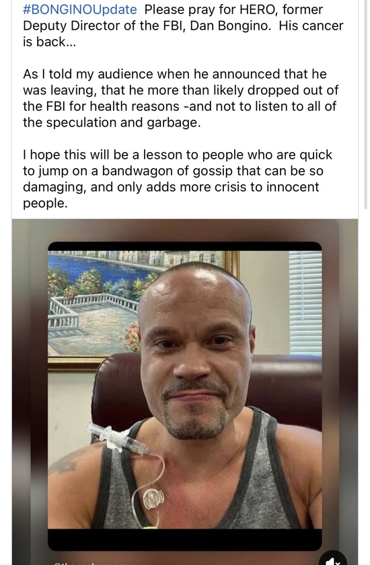
Task: Click the words 'His cancer is back...'
Action: point(183,34)
